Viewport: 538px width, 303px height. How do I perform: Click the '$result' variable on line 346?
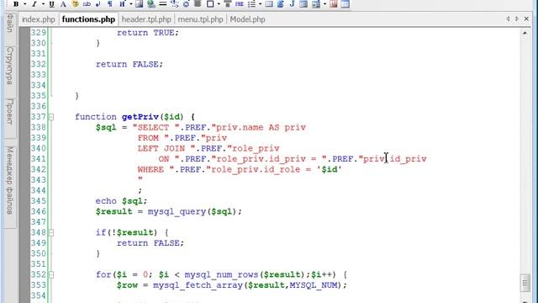coord(114,211)
